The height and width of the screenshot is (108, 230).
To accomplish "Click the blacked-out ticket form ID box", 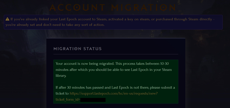I will [x=93, y=100].
